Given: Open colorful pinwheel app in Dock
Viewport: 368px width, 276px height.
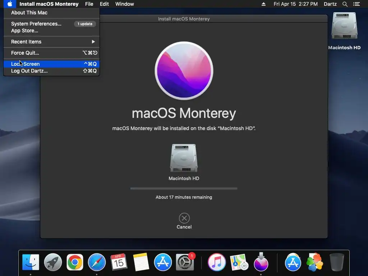Looking at the screenshot, I should point(315,262).
